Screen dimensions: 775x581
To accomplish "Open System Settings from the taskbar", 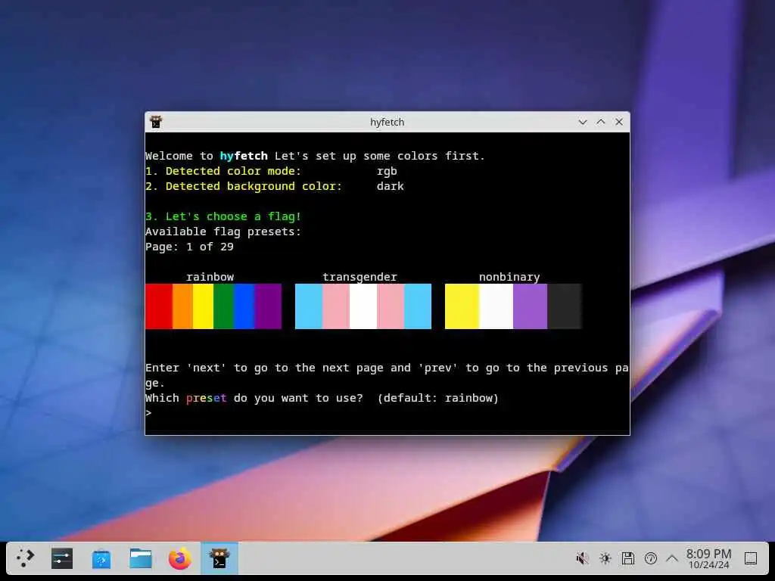I will click(x=62, y=558).
